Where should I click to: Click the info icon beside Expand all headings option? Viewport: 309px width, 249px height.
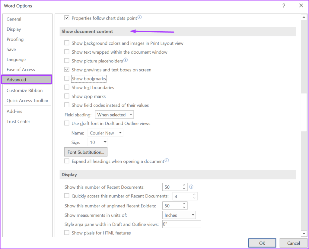click(167, 160)
